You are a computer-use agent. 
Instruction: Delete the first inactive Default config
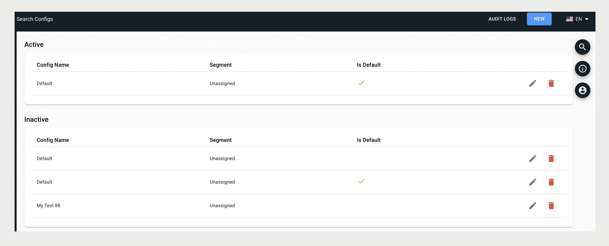point(551,159)
